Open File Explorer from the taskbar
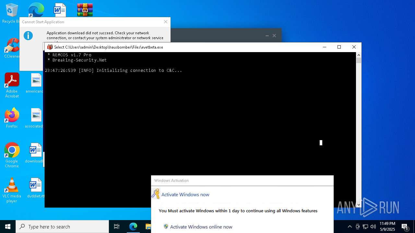 (148, 227)
